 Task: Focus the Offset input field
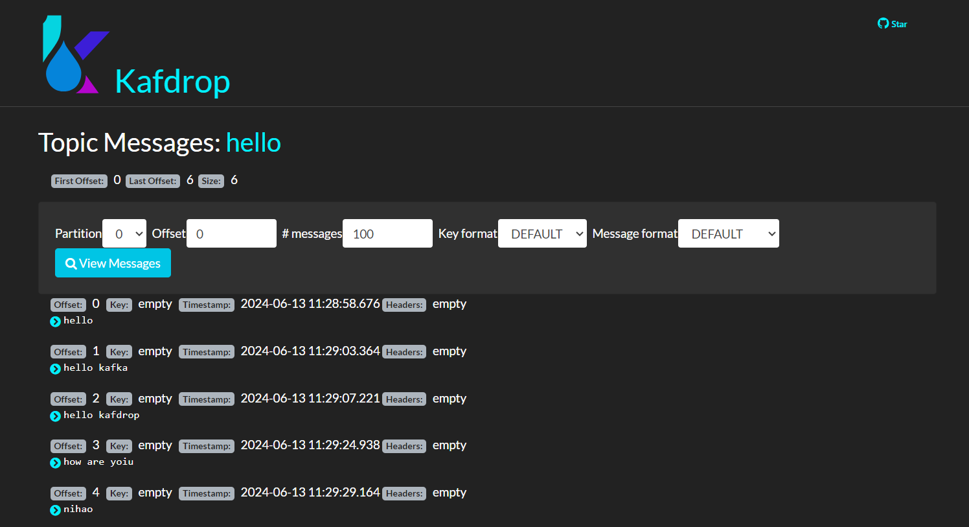click(x=231, y=233)
